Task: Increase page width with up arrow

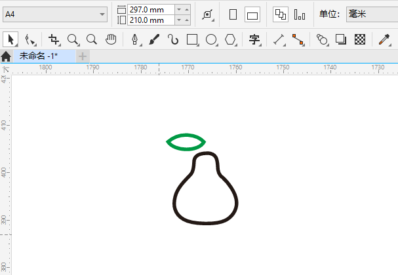Action: pos(187,9)
